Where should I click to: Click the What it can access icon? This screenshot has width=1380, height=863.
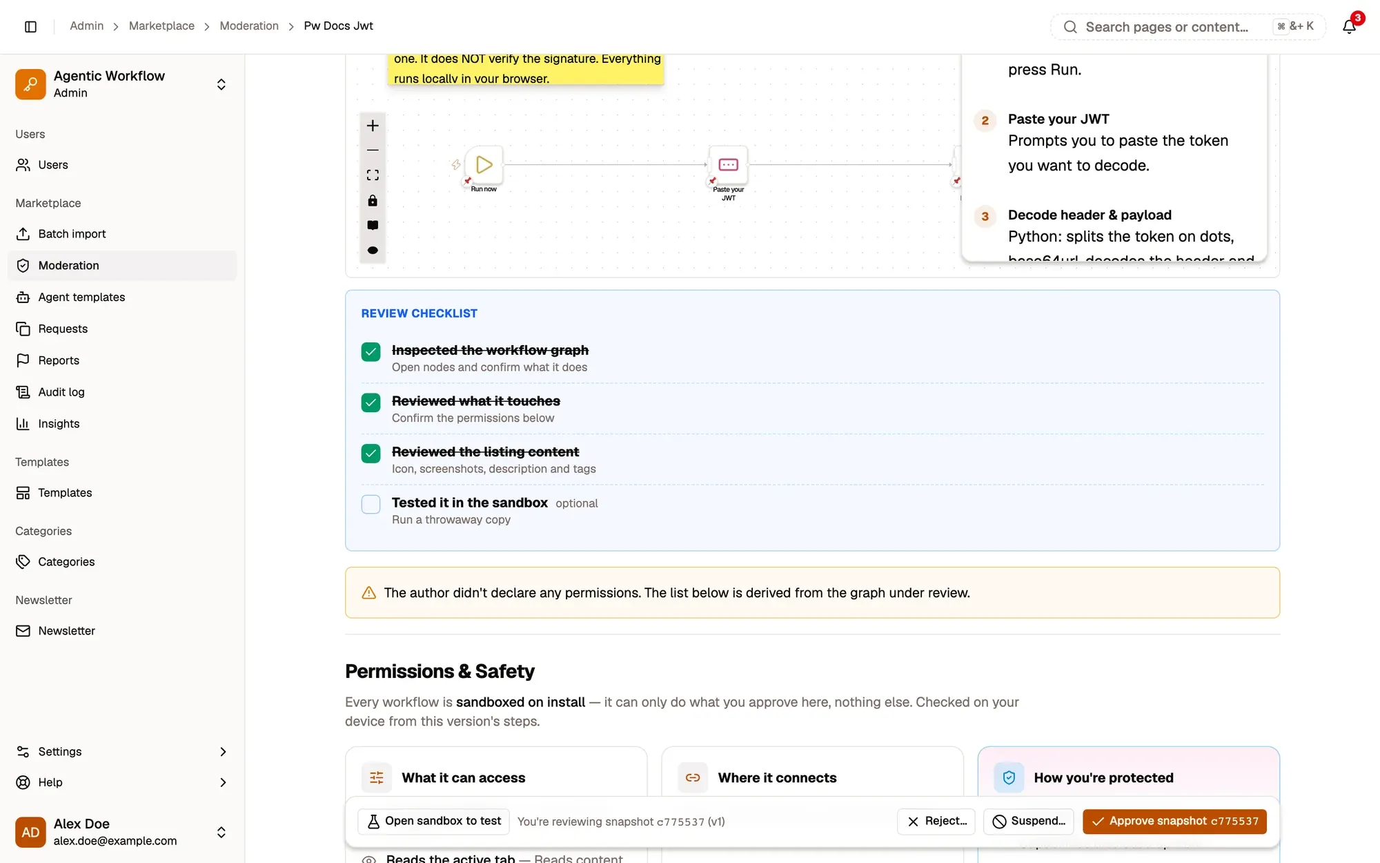pyautogui.click(x=377, y=778)
